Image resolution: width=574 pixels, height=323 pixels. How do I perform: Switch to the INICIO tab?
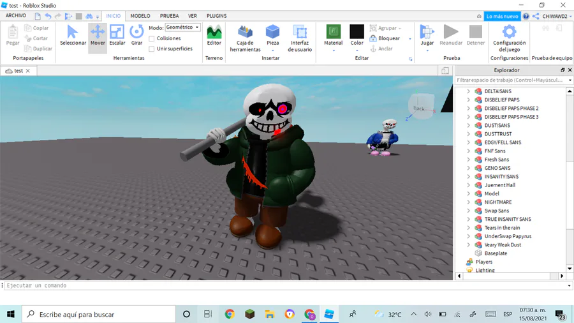[x=113, y=16]
